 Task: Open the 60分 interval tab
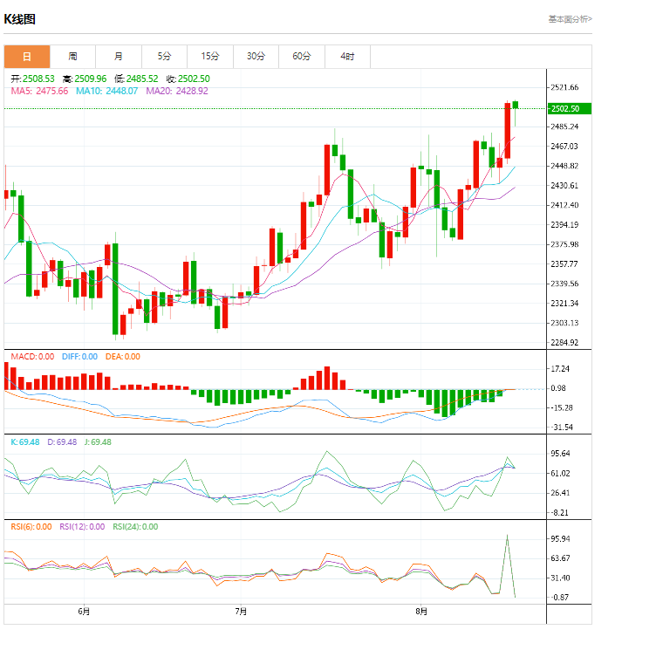[x=302, y=57]
